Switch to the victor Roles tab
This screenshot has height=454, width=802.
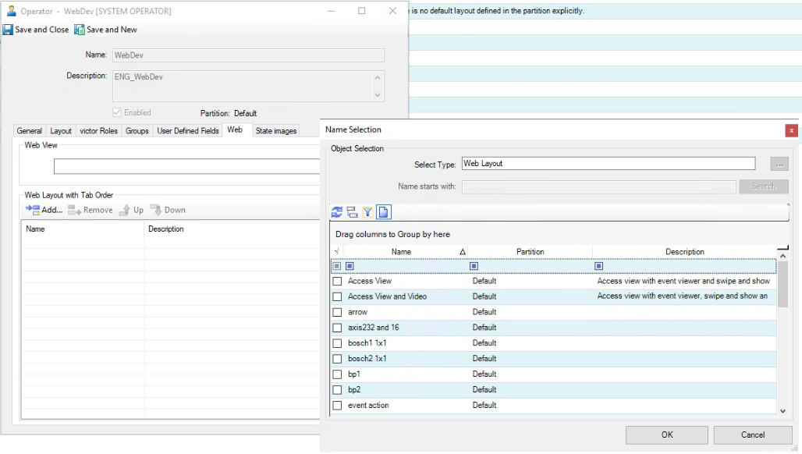pos(98,131)
